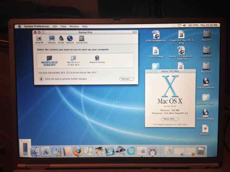Open Address Book from the Dock

(67, 151)
